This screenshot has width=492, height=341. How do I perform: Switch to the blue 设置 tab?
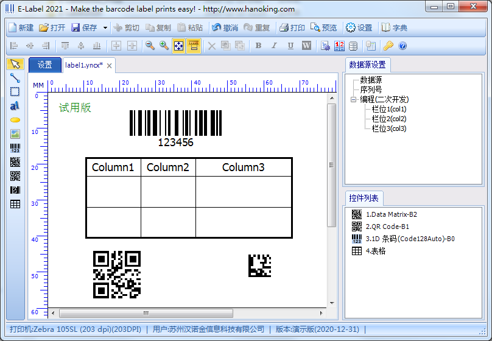tap(45, 65)
